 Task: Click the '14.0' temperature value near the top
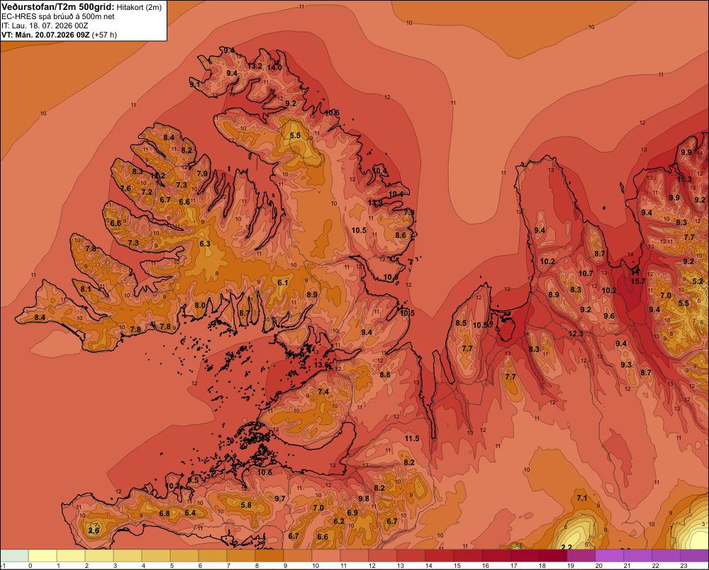click(x=274, y=67)
